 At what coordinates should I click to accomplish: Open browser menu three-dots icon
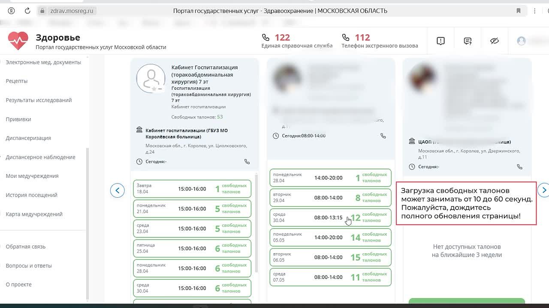click(x=535, y=11)
